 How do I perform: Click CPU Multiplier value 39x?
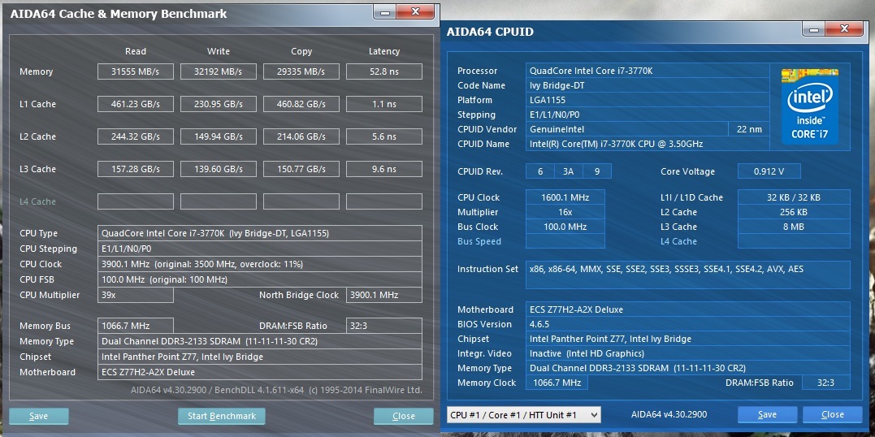pos(136,295)
